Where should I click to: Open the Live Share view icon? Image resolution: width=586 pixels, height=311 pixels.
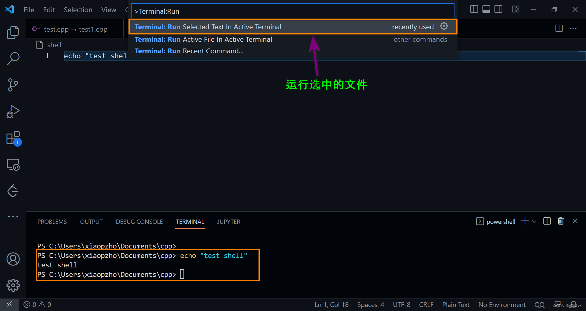(13, 191)
